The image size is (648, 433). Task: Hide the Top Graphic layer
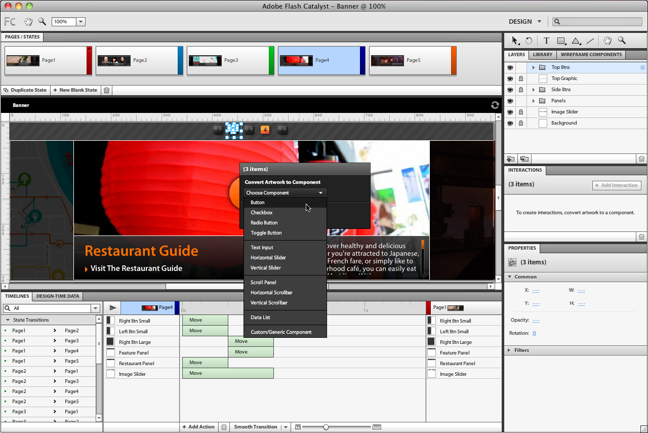coord(510,78)
